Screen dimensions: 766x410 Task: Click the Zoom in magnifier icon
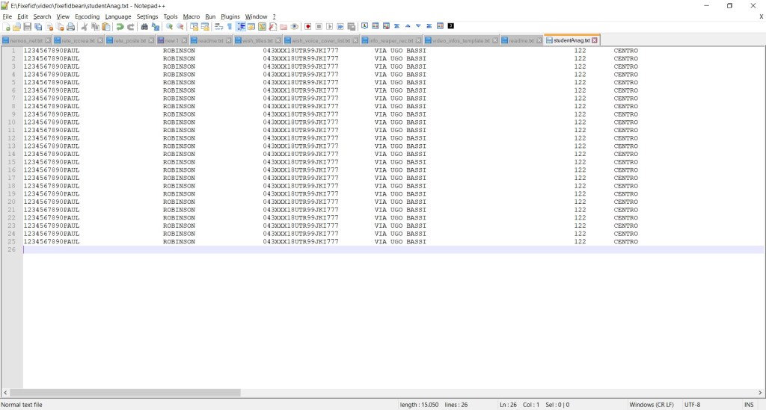(x=169, y=27)
